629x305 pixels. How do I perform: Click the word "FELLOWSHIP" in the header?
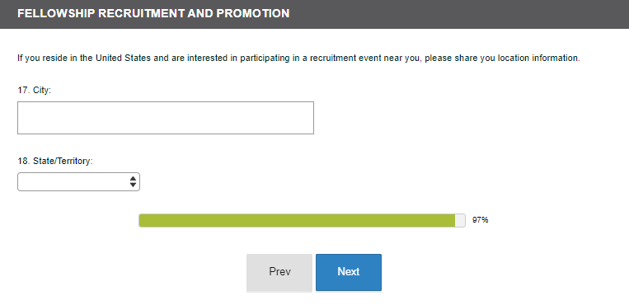(57, 13)
